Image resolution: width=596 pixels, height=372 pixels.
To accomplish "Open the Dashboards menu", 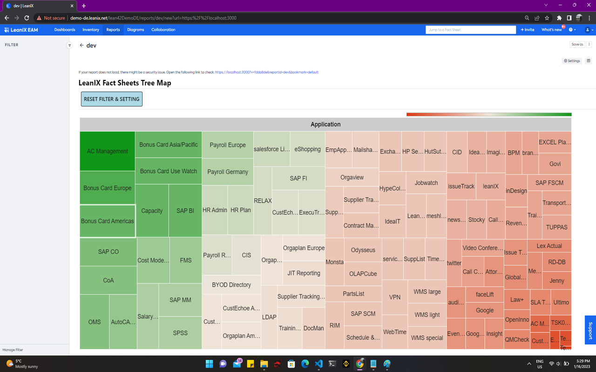I will [x=65, y=30].
